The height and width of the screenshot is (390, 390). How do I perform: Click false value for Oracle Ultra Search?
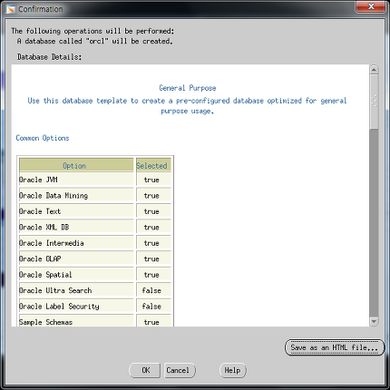pos(151,290)
